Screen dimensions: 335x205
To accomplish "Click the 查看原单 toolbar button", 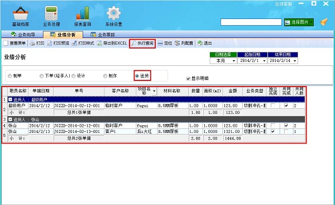I will [x=15, y=43].
